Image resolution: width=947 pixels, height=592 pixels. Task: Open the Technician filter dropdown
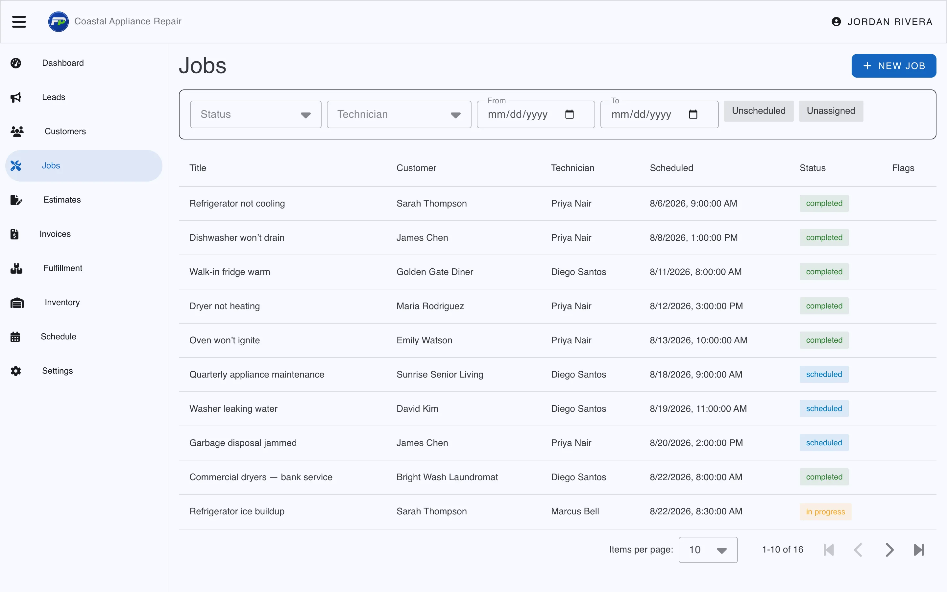tap(399, 114)
